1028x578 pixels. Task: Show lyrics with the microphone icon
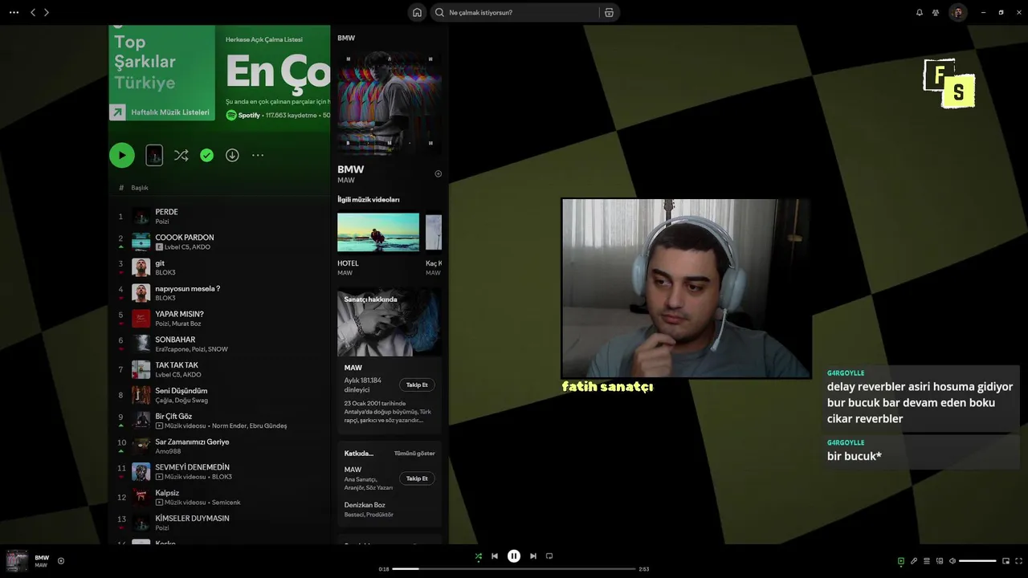click(x=914, y=561)
